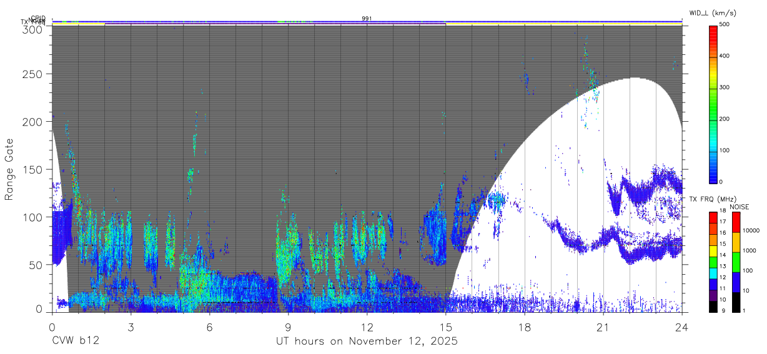
Task: Click the '16' tick on TX FRQ bar
Action: 723,232
